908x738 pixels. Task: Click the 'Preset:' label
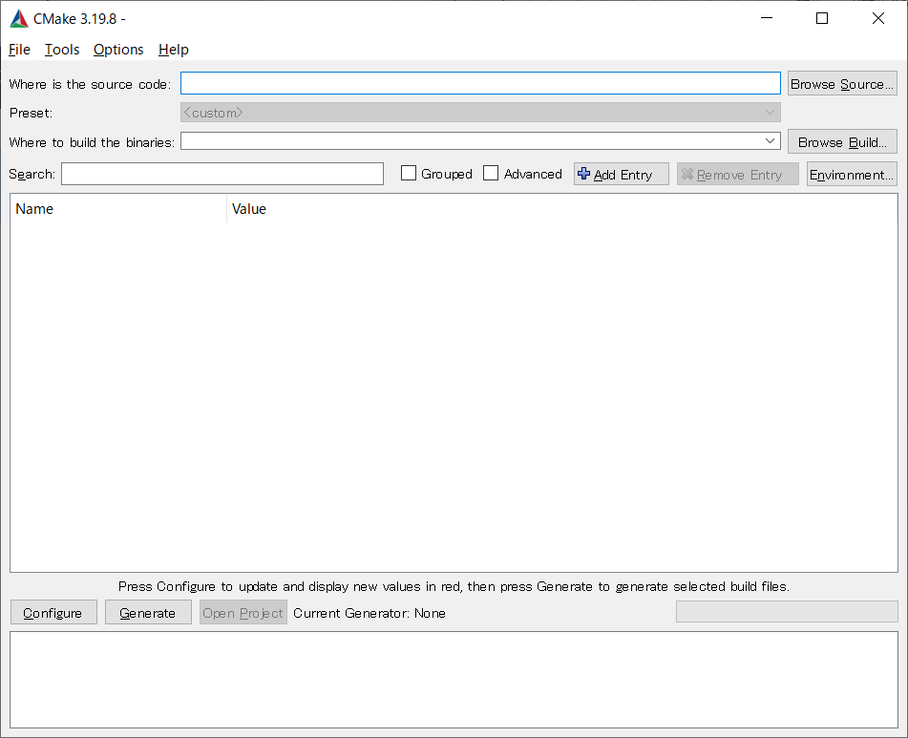point(31,113)
